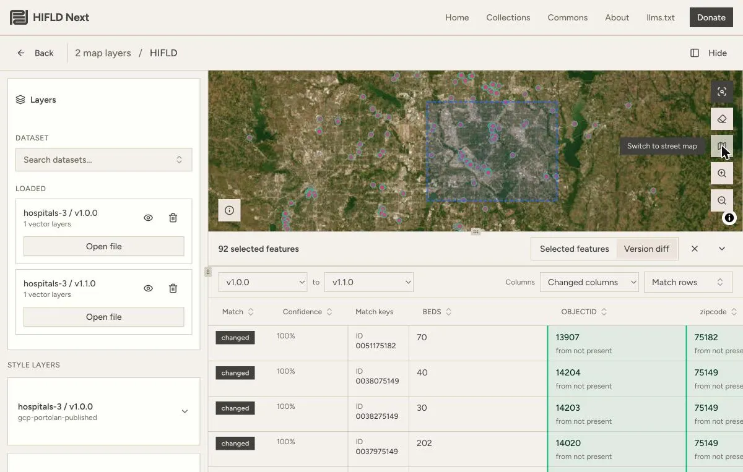Image resolution: width=743 pixels, height=472 pixels.
Task: Click OBJECTID cell 13907
Action: pos(617,343)
